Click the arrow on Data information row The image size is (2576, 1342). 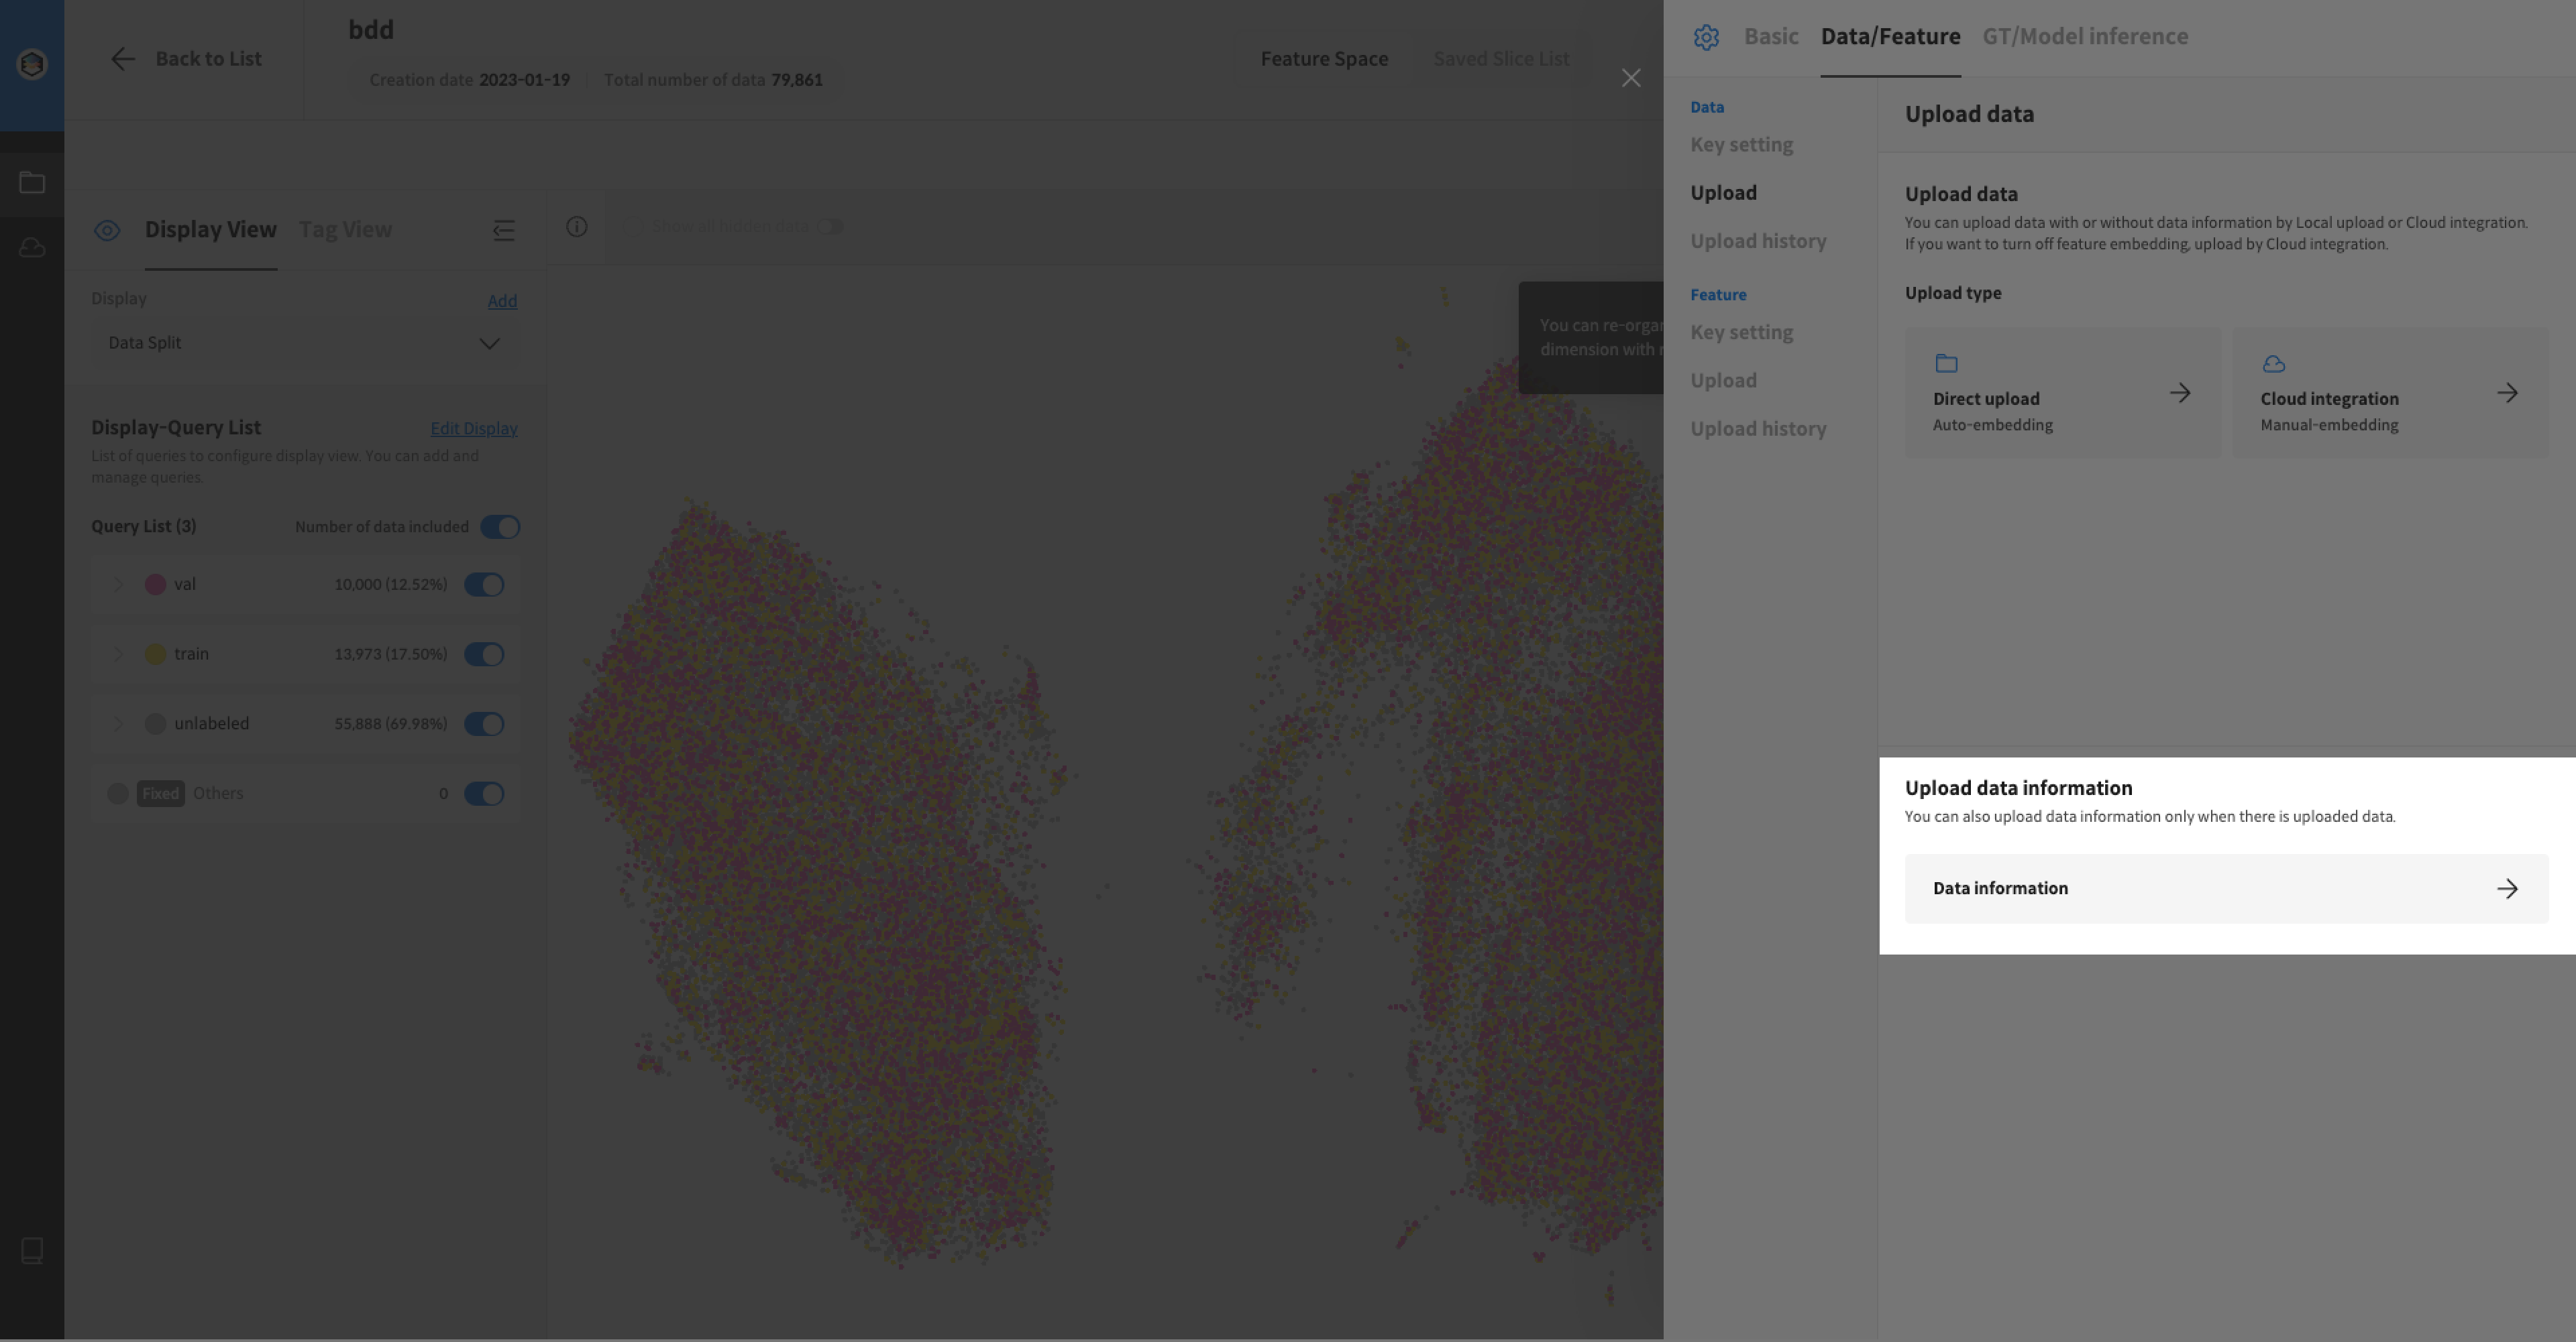(2507, 888)
